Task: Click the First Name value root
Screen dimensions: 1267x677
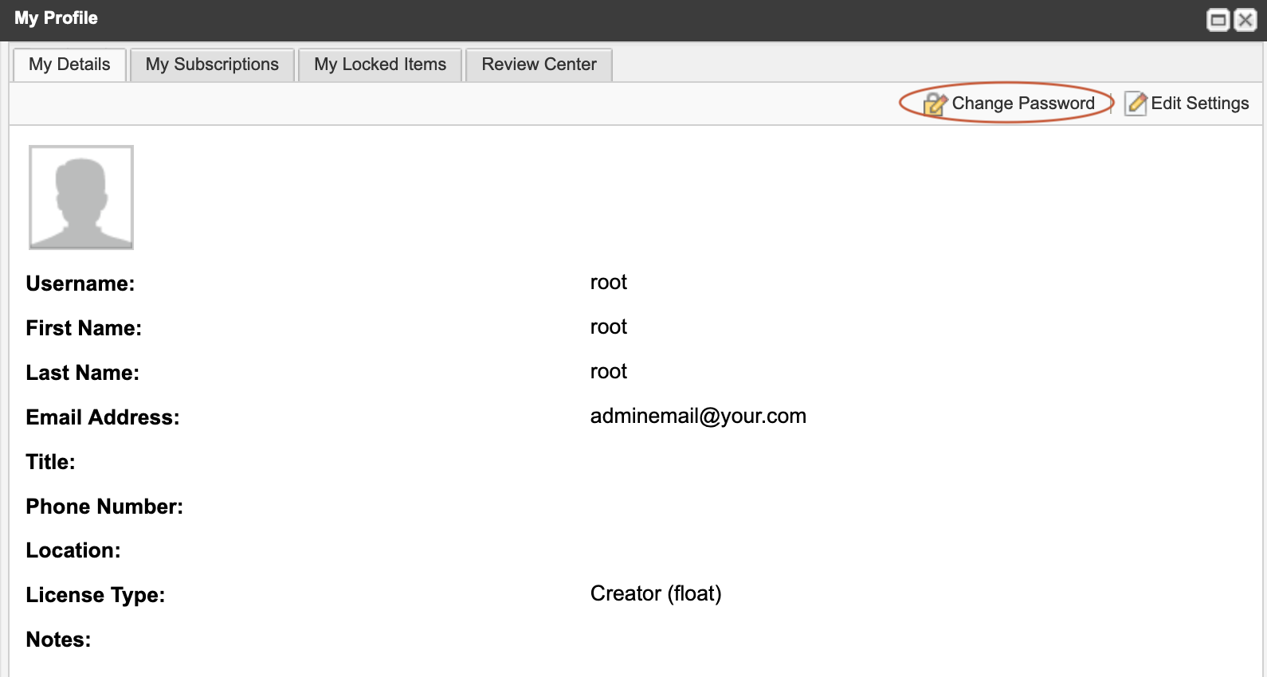Action: click(x=609, y=327)
